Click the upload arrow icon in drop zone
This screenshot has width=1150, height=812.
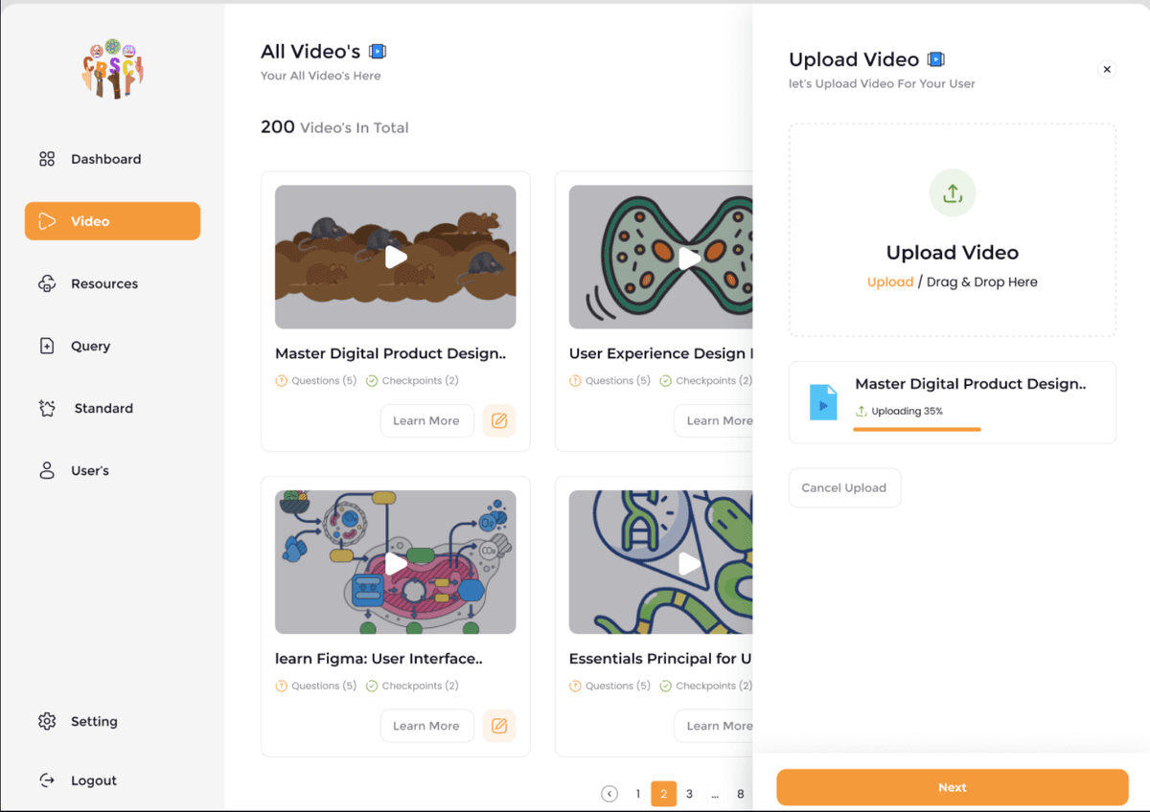[x=953, y=193]
